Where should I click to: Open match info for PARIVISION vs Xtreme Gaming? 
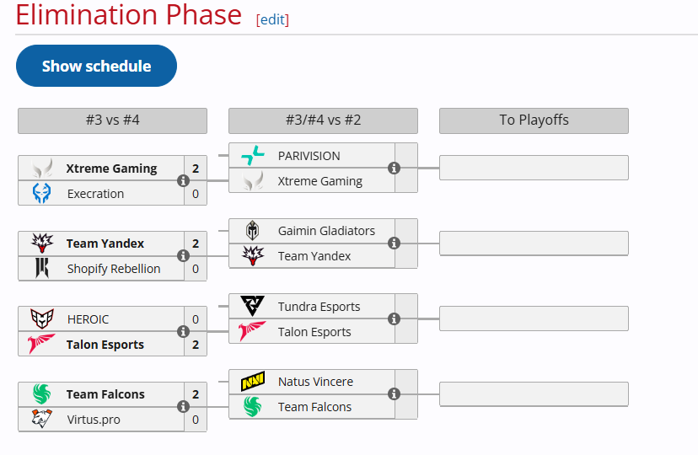[x=394, y=168]
